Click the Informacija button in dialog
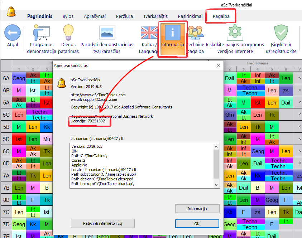302x238 pixels. 197,209
